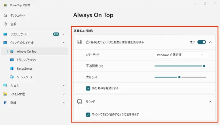Click the ウィンドウとレイアウト icon
The image size is (220, 125).
(5, 43)
